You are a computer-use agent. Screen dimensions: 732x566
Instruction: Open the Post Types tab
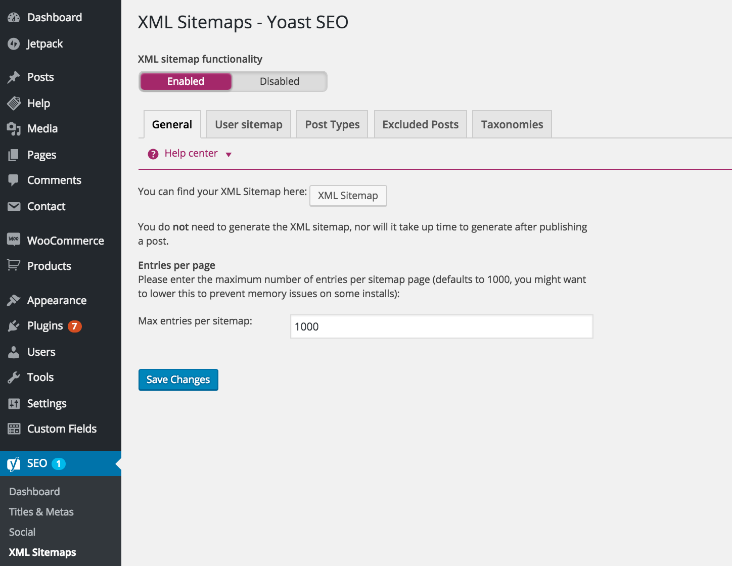332,124
